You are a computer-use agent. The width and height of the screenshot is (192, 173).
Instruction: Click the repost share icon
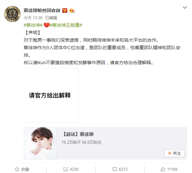(x=66, y=169)
